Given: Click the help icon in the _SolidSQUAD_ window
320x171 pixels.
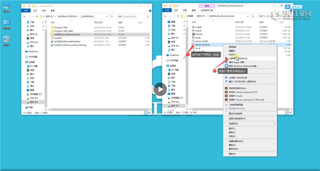Looking at the screenshot, I should pyautogui.click(x=150, y=11).
